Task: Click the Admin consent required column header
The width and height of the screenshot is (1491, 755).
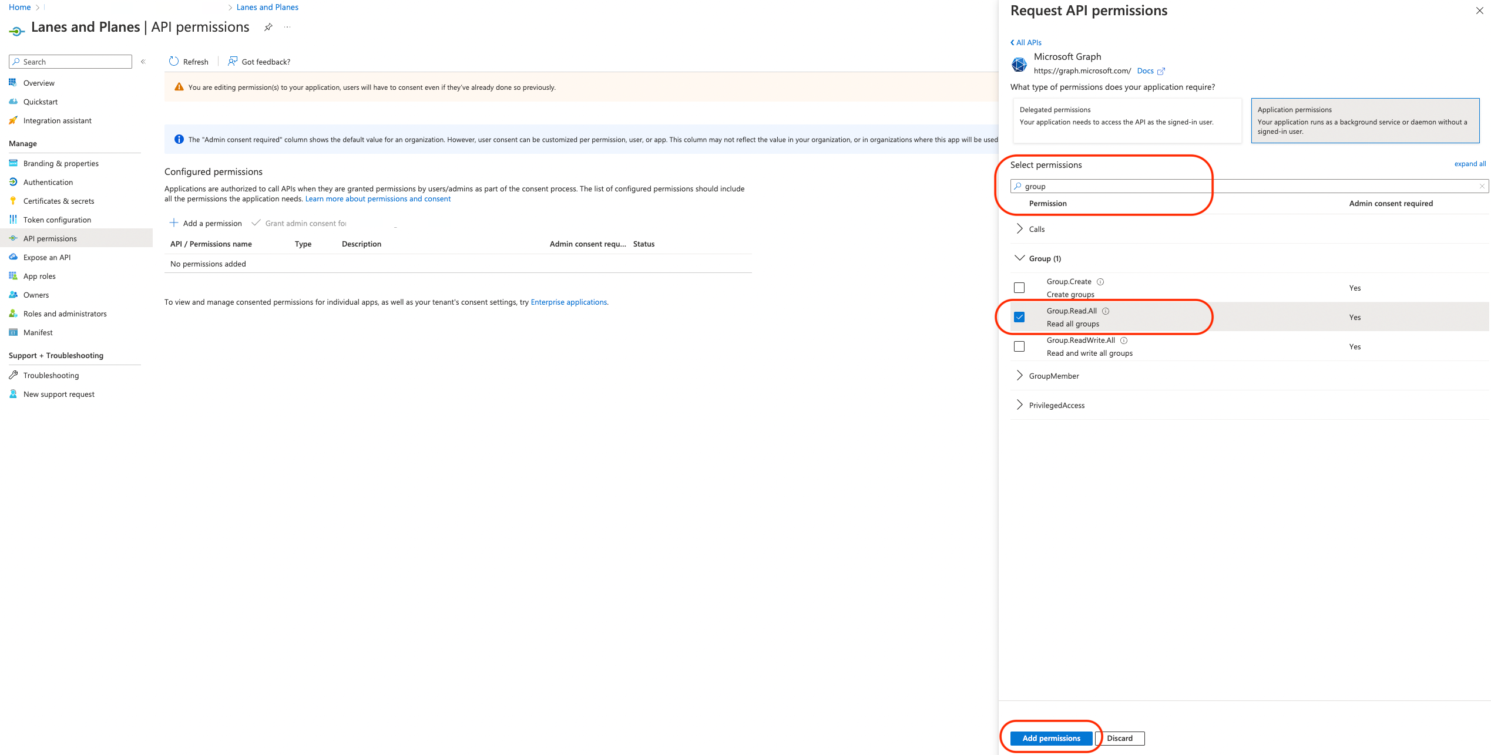Action: point(1391,203)
